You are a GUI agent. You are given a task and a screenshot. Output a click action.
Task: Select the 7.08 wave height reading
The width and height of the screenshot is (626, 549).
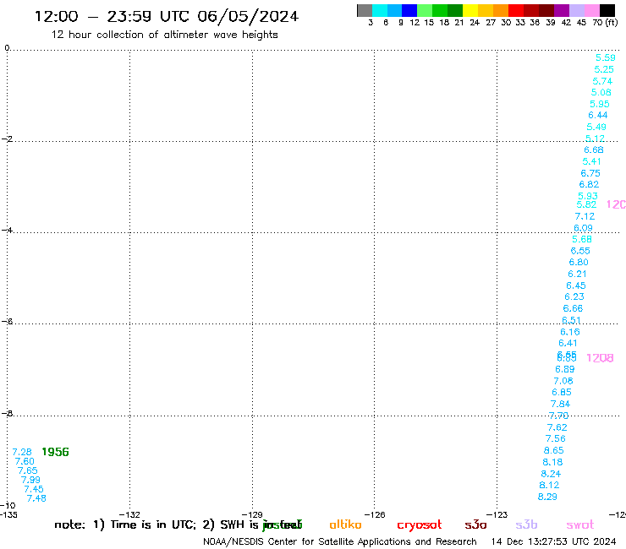pyautogui.click(x=563, y=381)
